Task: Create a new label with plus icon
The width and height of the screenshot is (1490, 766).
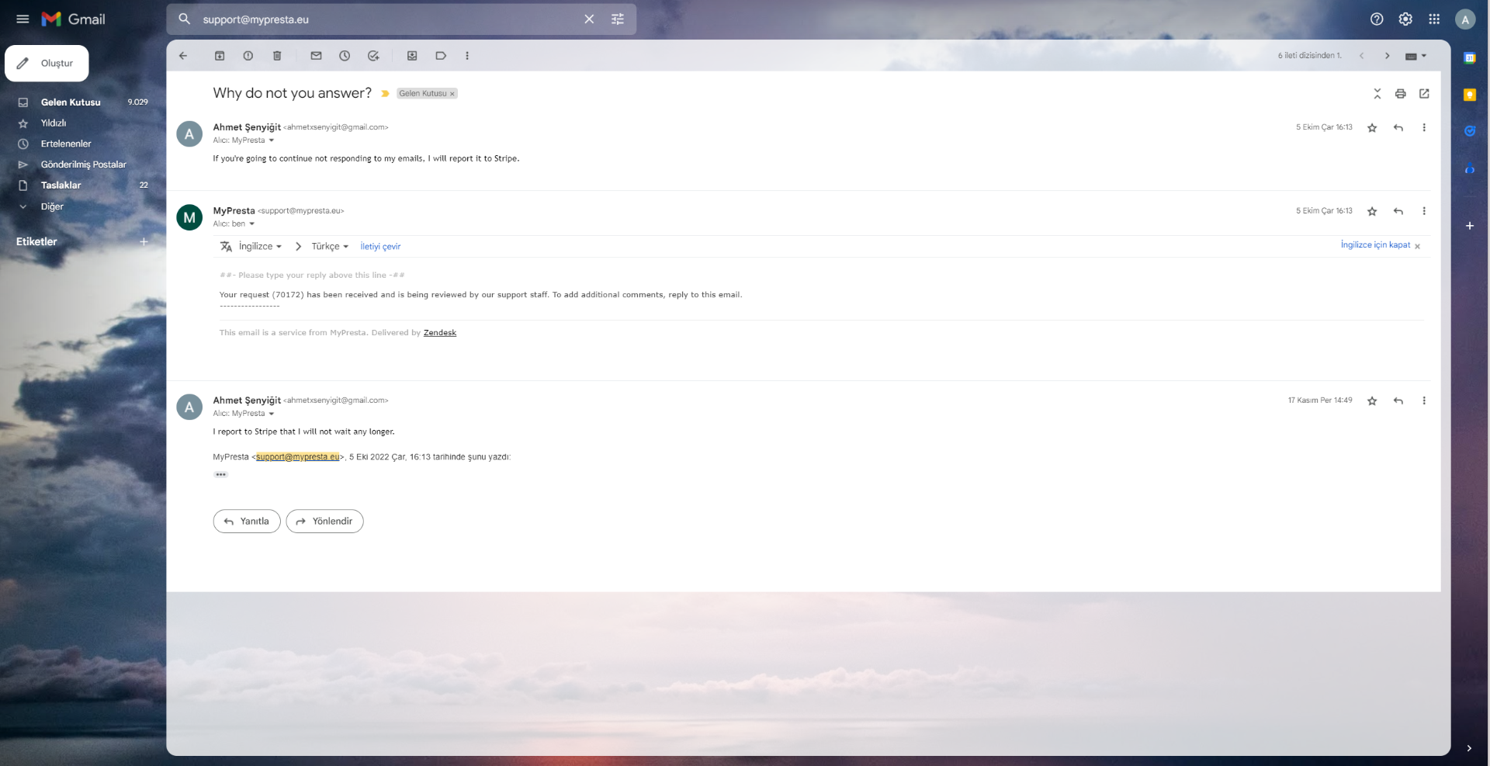Action: tap(144, 242)
